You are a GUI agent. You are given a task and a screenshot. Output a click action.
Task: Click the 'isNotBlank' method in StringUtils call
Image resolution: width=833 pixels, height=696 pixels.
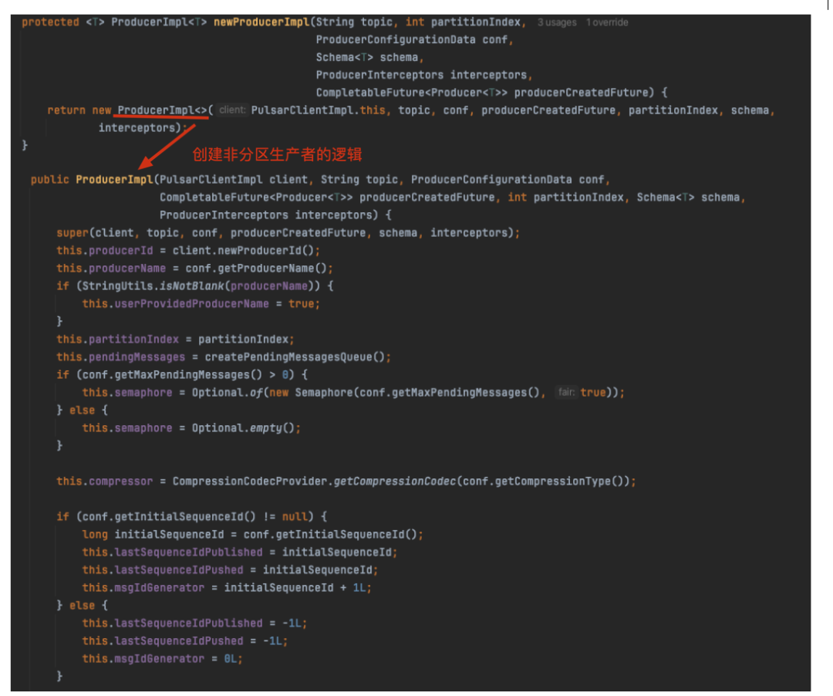click(x=192, y=285)
